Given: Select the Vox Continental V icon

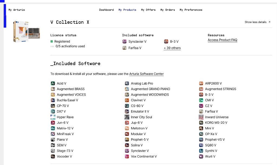Looking at the screenshot, I should (127, 156).
